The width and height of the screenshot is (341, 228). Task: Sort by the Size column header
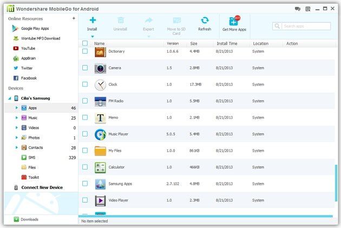194,43
